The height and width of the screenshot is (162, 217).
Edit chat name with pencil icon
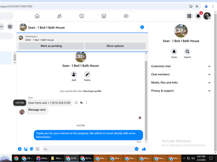coord(87,74)
